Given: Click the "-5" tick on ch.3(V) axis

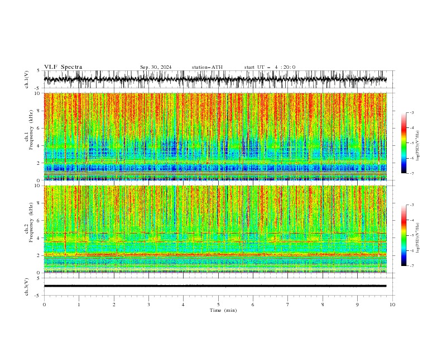Looking at the screenshot, I should pos(37,296).
